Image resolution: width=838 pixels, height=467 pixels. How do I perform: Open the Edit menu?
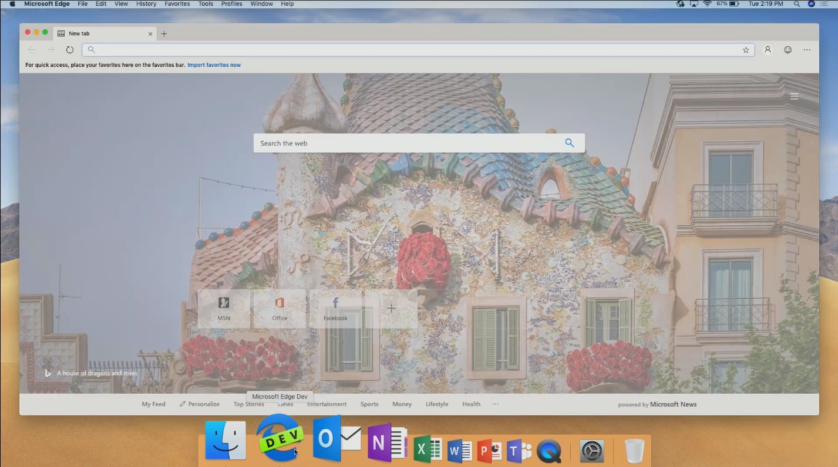click(101, 4)
